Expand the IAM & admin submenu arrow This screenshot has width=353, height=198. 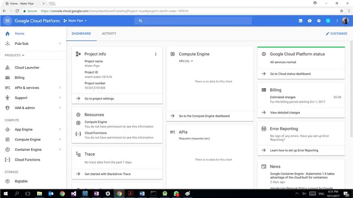click(60, 108)
